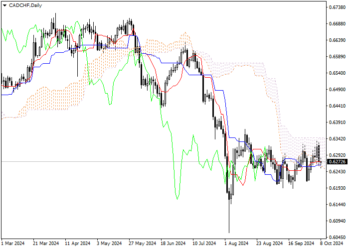The width and height of the screenshot is (349, 249).
Task: Click the 8 Oct 2024 date label
Action: pyautogui.click(x=332, y=244)
